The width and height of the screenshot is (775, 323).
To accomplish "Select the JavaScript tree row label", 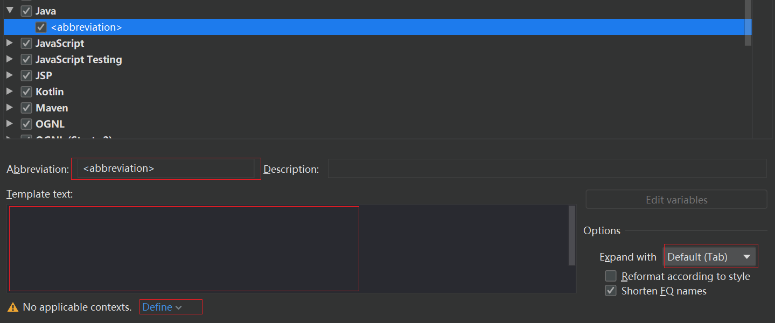I will point(60,43).
